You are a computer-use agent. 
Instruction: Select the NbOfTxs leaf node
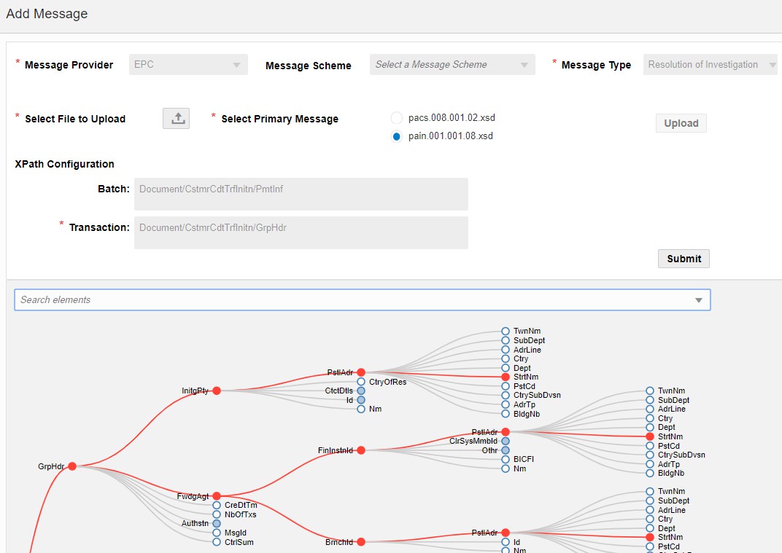tap(217, 514)
